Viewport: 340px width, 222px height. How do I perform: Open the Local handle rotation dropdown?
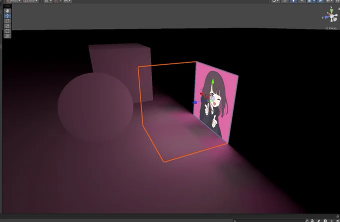pos(30,1)
